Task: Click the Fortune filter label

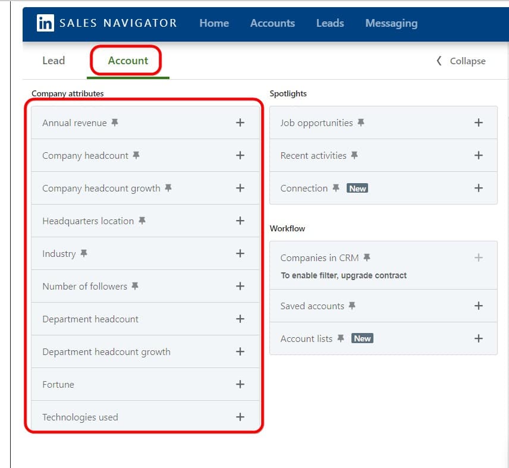Action: tap(58, 385)
